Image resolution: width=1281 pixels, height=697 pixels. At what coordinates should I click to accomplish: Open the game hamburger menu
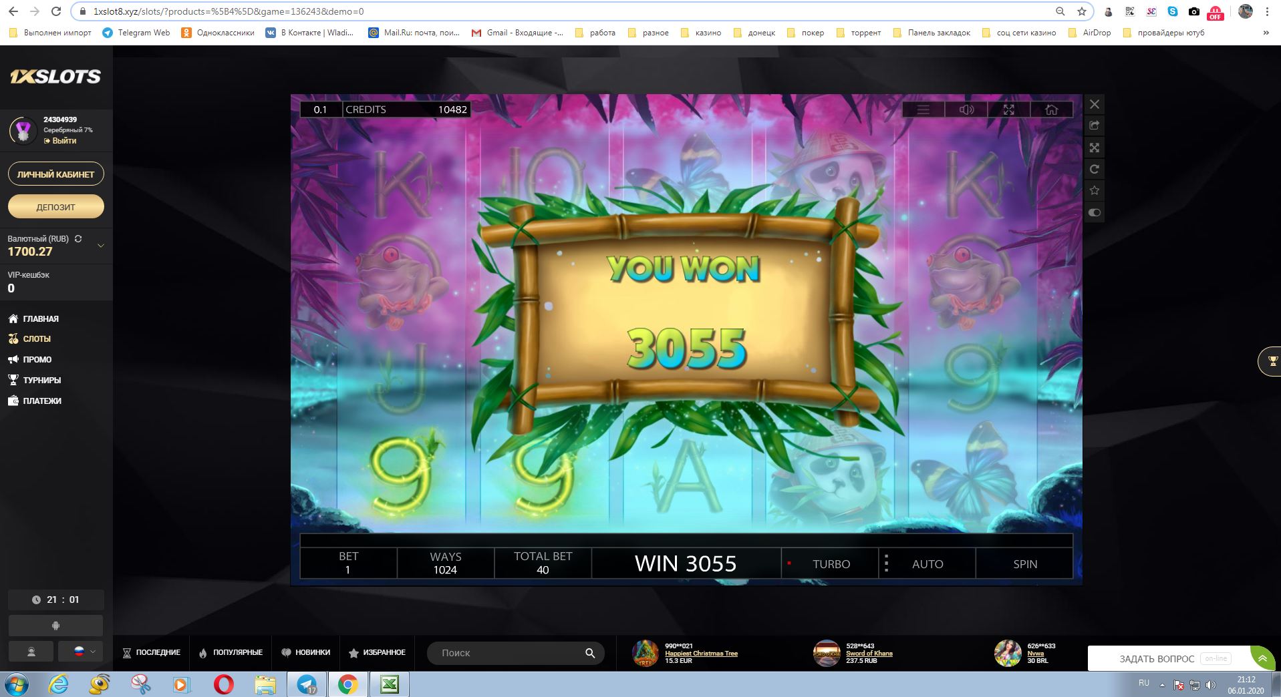coord(923,109)
